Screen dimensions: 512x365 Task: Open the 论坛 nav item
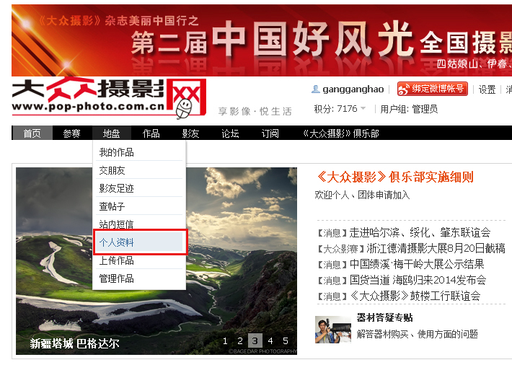pos(230,133)
